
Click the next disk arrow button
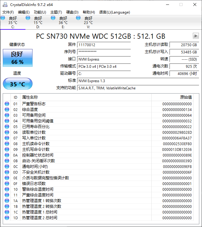click(x=196, y=36)
